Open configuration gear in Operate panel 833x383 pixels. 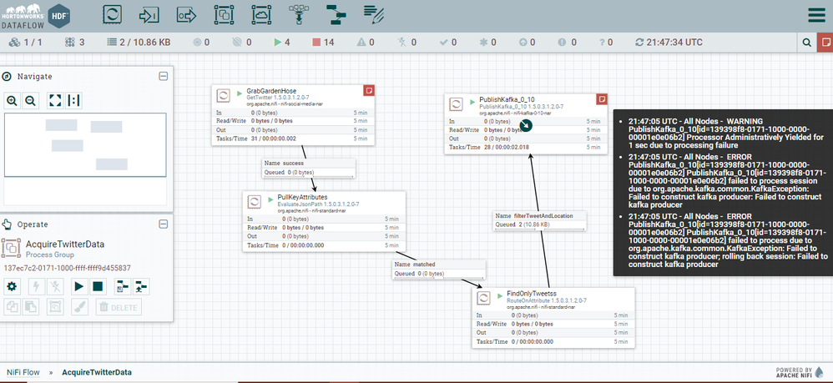coord(12,287)
